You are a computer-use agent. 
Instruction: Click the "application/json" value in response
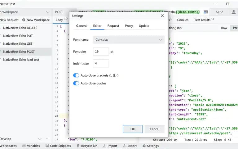pyautogui.click(x=209, y=110)
